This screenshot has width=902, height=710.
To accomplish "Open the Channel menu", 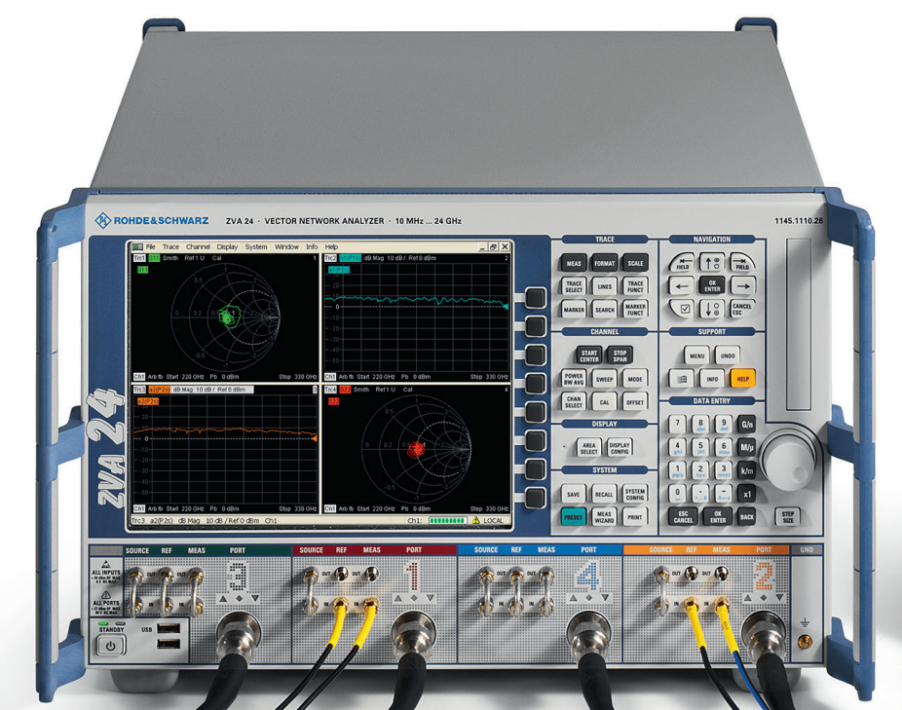I will [x=198, y=246].
